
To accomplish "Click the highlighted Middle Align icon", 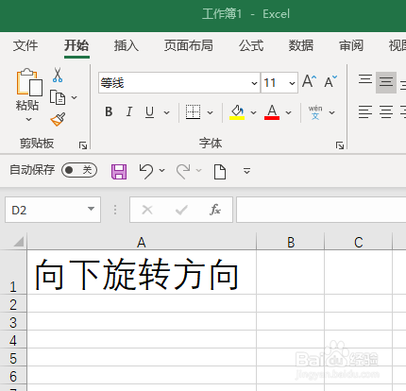I will (386, 82).
